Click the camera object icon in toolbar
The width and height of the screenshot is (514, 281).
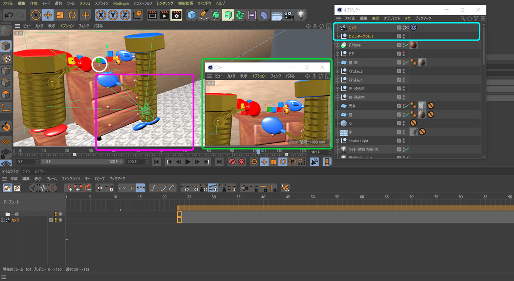point(289,15)
